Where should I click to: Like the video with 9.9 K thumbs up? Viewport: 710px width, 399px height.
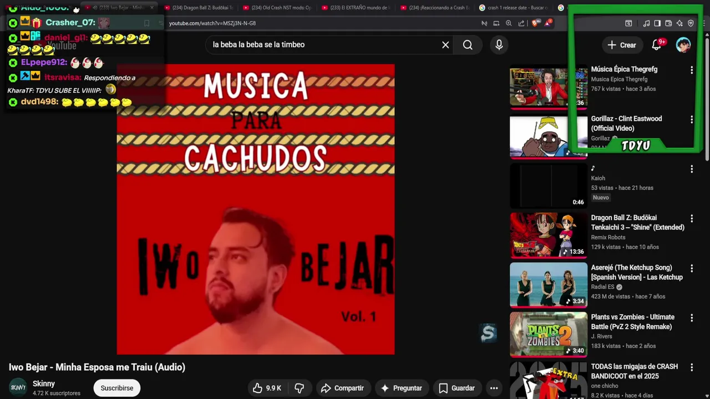coord(267,388)
